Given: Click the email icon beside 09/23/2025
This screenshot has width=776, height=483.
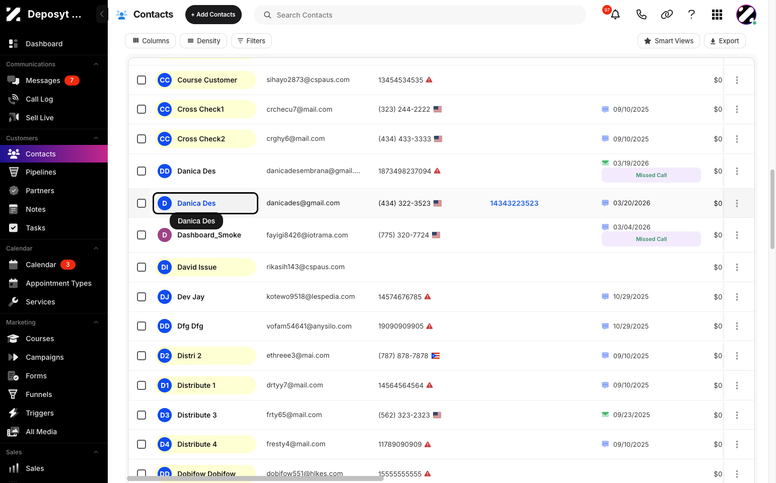Looking at the screenshot, I should pos(605,415).
